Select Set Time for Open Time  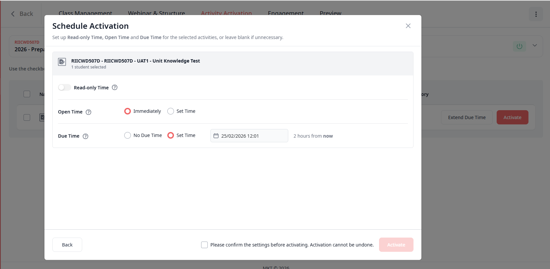171,111
